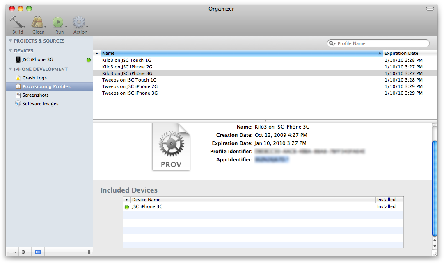Select the Kilo3 on JSC Touch 1G profile
The height and width of the screenshot is (263, 444).
[126, 61]
